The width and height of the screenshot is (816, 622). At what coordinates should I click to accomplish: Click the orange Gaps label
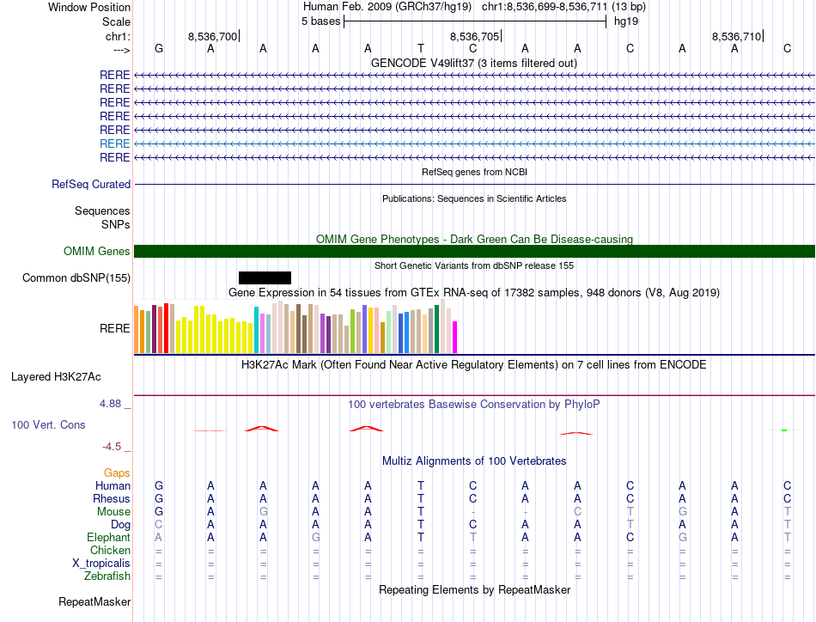[117, 473]
